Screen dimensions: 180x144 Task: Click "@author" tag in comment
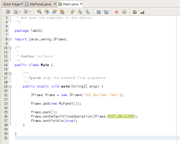28,56
